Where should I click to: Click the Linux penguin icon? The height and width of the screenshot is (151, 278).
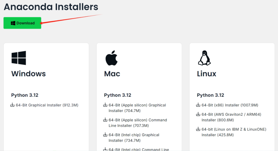tap(204, 58)
